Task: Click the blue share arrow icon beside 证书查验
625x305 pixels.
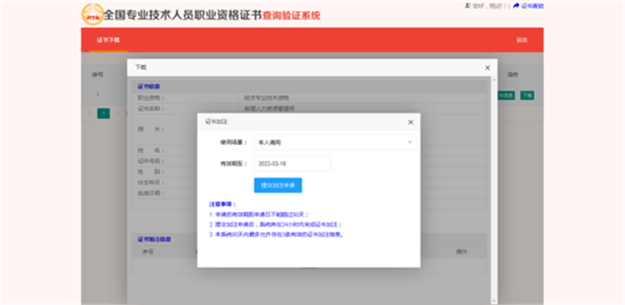Action: tap(516, 6)
